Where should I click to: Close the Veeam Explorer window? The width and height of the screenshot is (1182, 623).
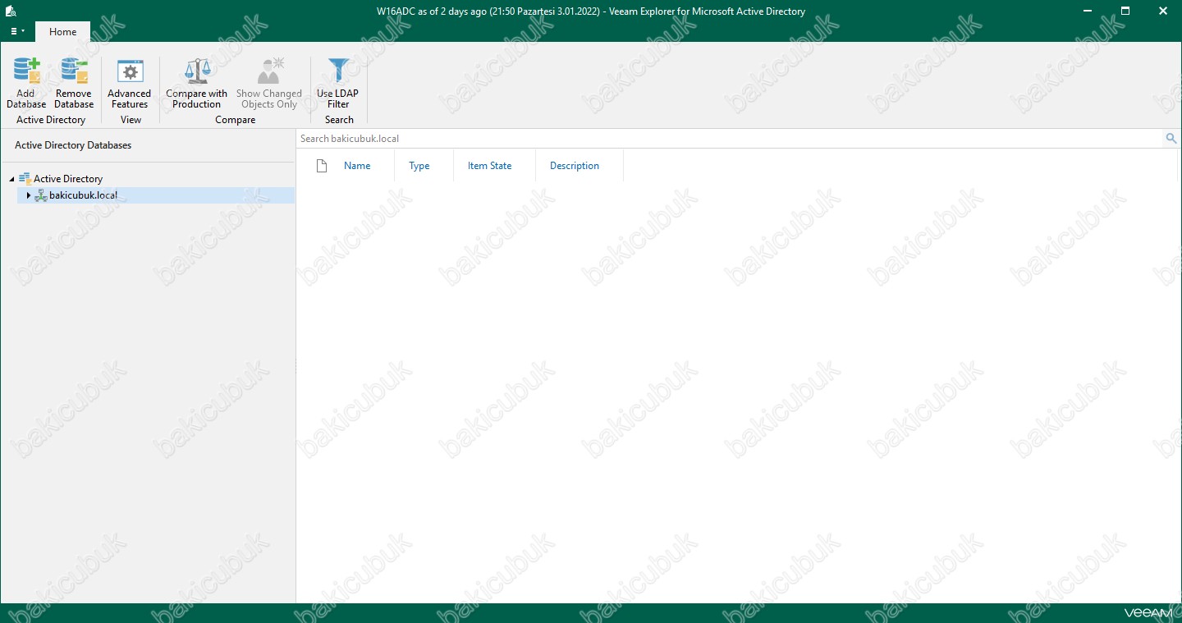pos(1163,11)
